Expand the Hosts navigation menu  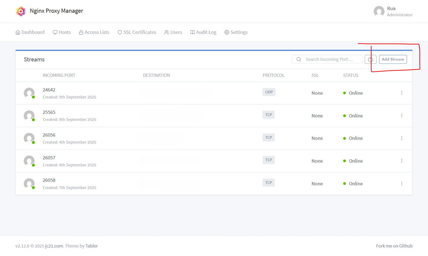62,32
